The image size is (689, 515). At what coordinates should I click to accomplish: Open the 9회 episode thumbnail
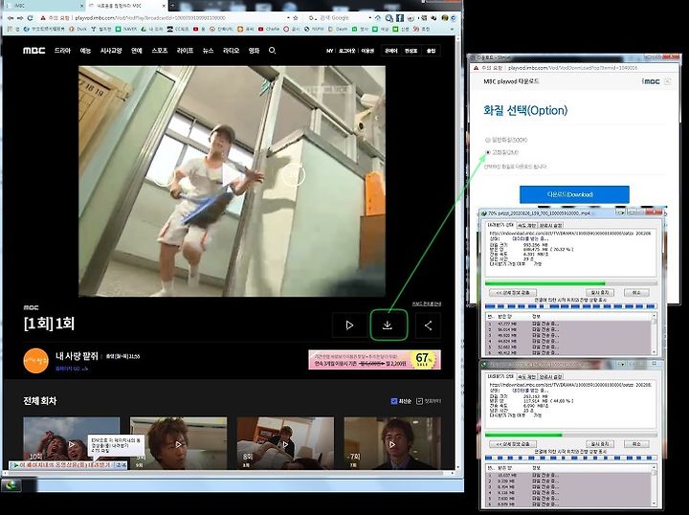[x=178, y=443]
